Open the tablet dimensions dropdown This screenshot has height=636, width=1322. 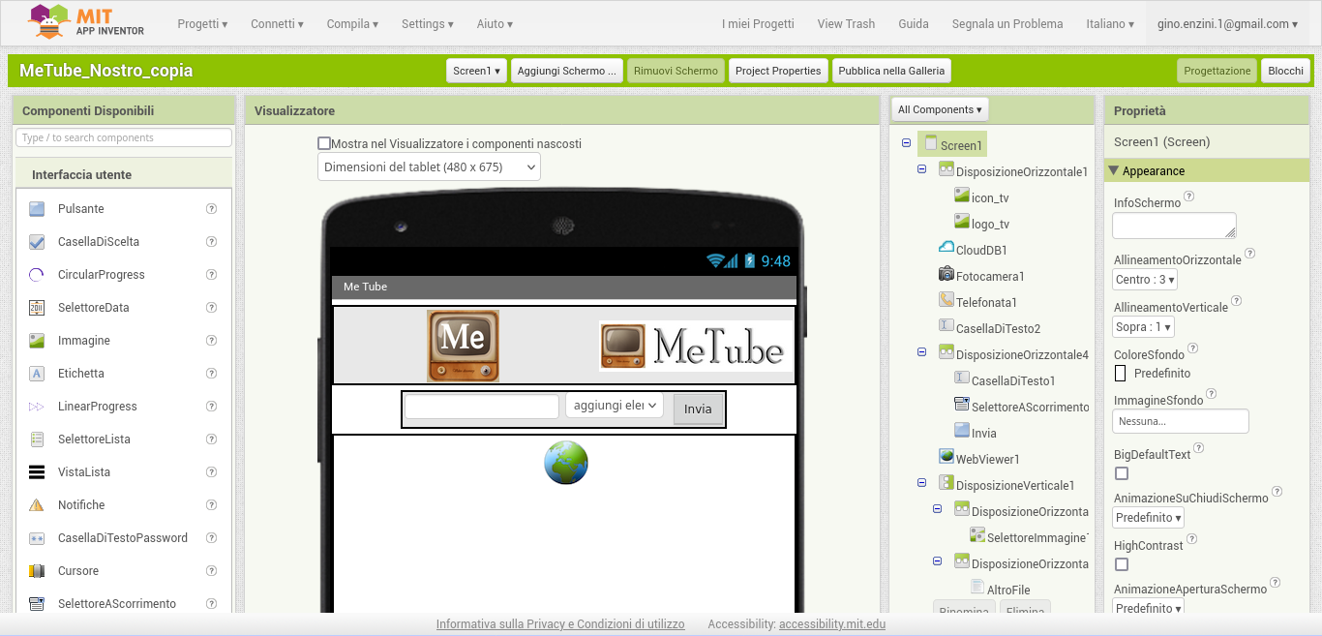tap(429, 167)
